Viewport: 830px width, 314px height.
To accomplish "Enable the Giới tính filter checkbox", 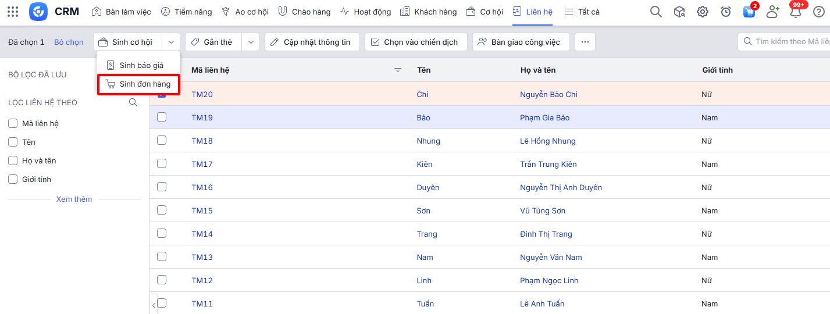I will click(13, 179).
